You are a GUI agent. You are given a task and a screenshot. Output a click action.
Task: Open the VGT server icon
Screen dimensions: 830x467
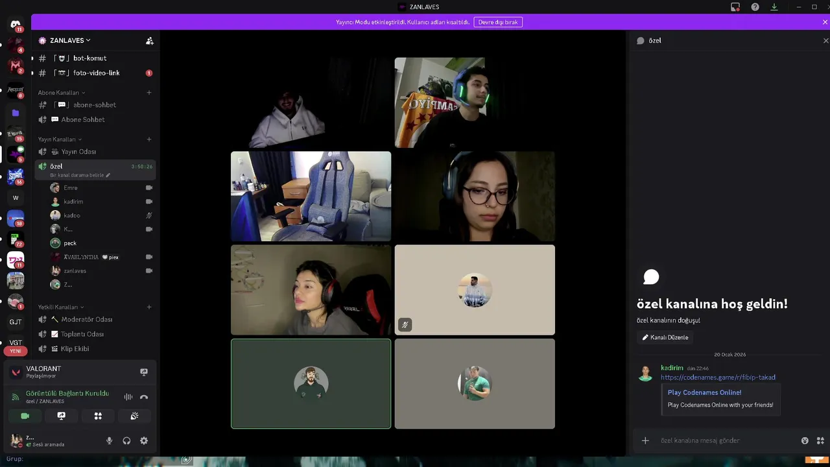tap(16, 342)
